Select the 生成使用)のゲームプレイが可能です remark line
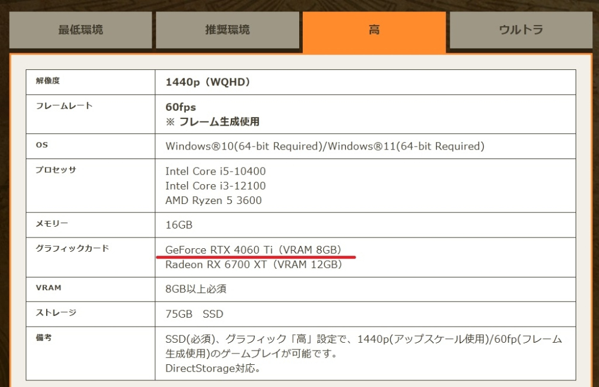This screenshot has height=387, width=599. coord(251,354)
